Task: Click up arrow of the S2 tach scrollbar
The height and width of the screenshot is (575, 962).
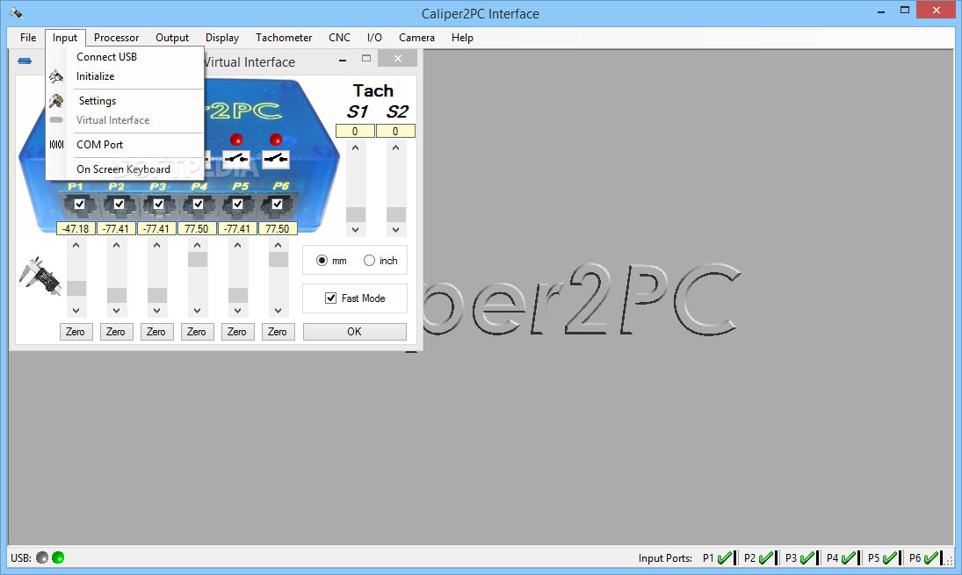Action: point(395,147)
